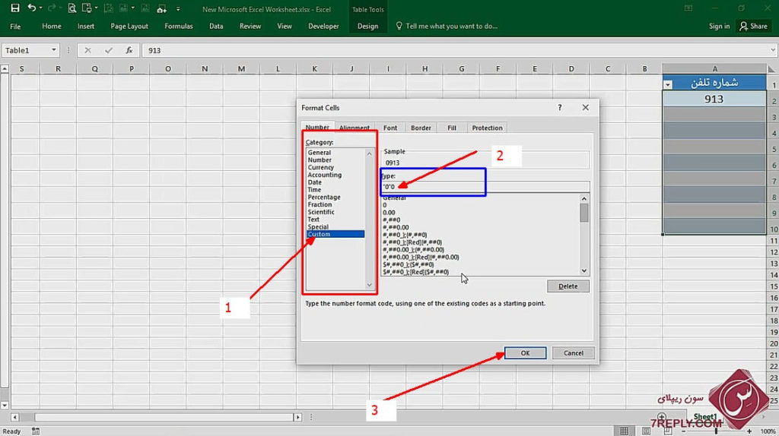Click the Format Cells help question mark
The width and height of the screenshot is (779, 436).
tap(560, 108)
